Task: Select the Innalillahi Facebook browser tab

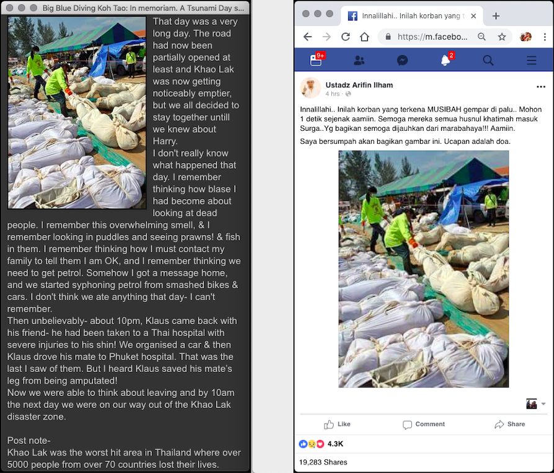Action: [409, 16]
